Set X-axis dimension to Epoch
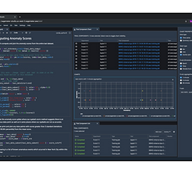The width and height of the screenshot is (192, 178). (181, 63)
